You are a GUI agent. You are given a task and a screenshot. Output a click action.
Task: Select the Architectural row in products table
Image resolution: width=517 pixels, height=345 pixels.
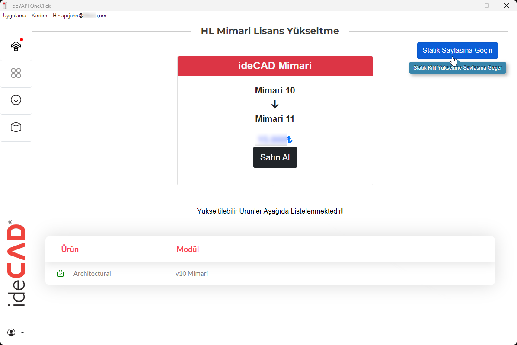[270, 273]
